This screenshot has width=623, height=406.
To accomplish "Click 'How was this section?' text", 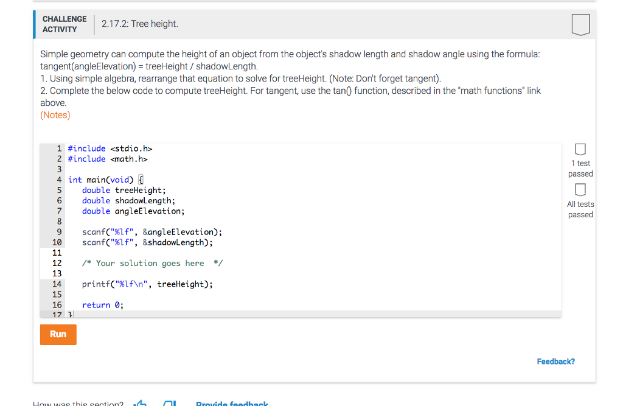I will click(x=78, y=403).
